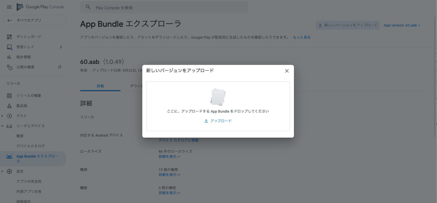This screenshot has height=203, width=437.
Task: Open the App version: 60.aab dropdown
Action: pyautogui.click(x=402, y=25)
